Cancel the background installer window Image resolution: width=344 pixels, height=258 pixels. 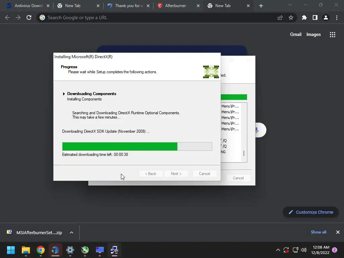tap(238, 178)
